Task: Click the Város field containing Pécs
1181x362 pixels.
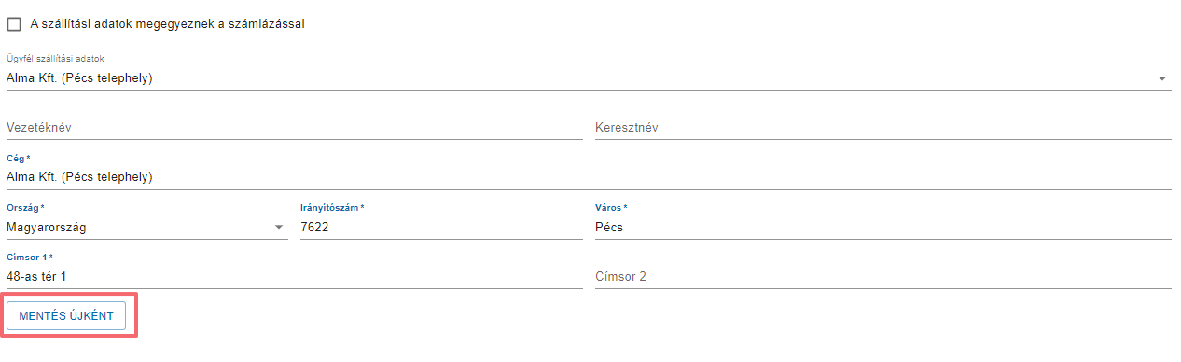Action: tap(883, 227)
